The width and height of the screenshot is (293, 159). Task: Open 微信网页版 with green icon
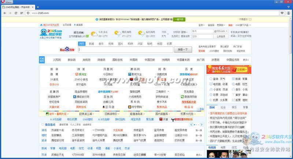click(x=189, y=97)
